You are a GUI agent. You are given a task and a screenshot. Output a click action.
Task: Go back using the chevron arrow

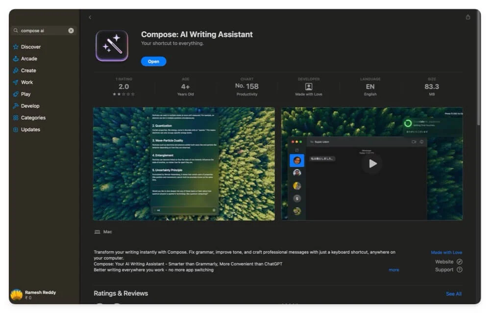pyautogui.click(x=90, y=18)
